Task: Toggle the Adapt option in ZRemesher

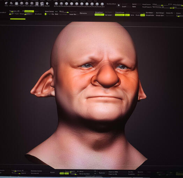Action: click(x=142, y=15)
